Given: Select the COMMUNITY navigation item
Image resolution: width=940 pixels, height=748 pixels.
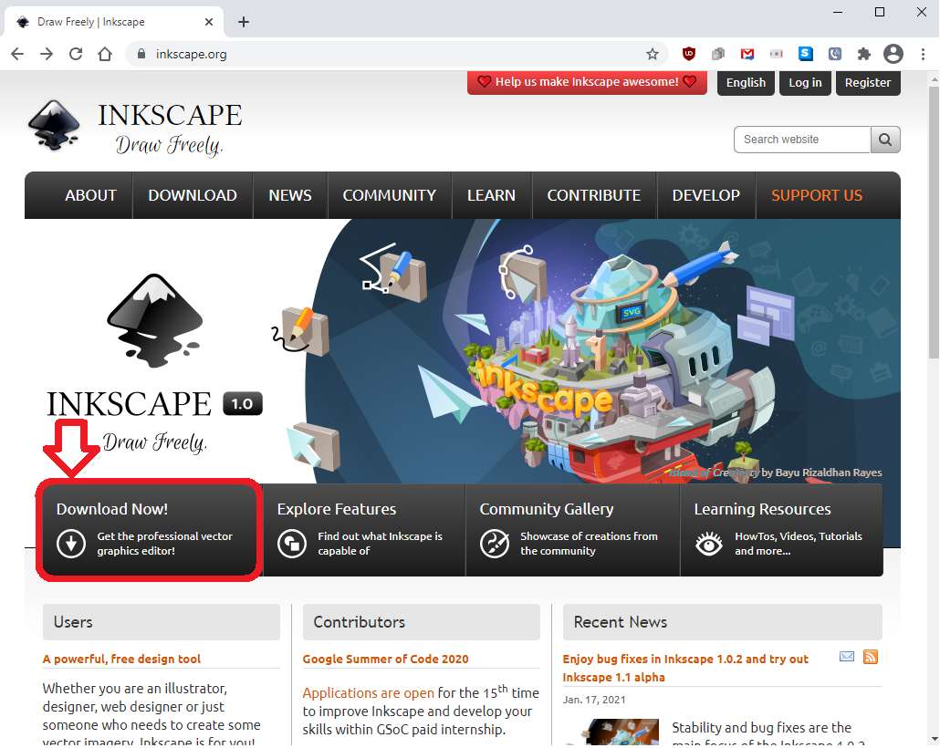Looking at the screenshot, I should pyautogui.click(x=389, y=194).
